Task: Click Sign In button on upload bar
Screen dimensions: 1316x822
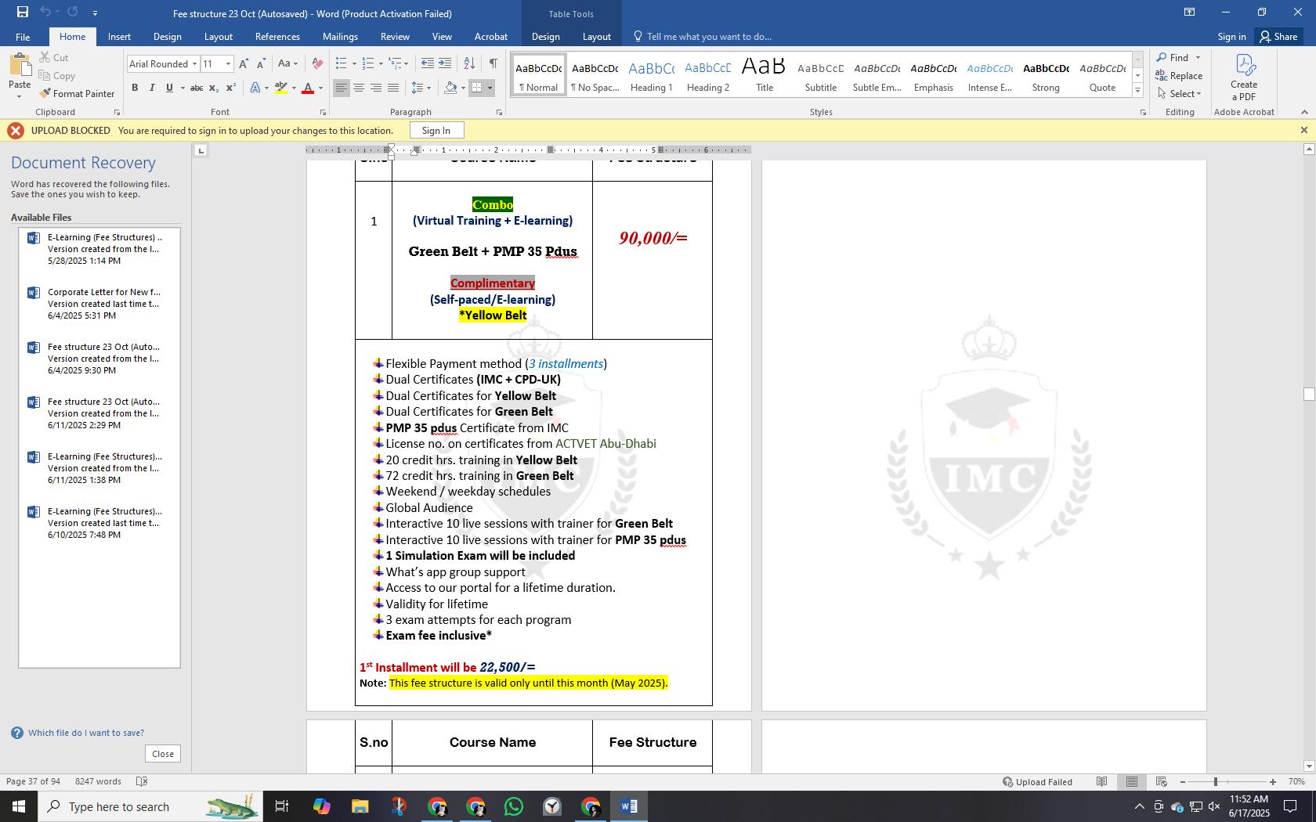Action: click(436, 131)
